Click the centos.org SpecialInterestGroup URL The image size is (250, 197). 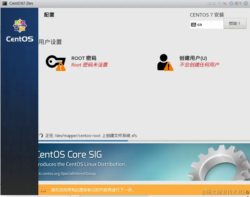click(x=67, y=174)
